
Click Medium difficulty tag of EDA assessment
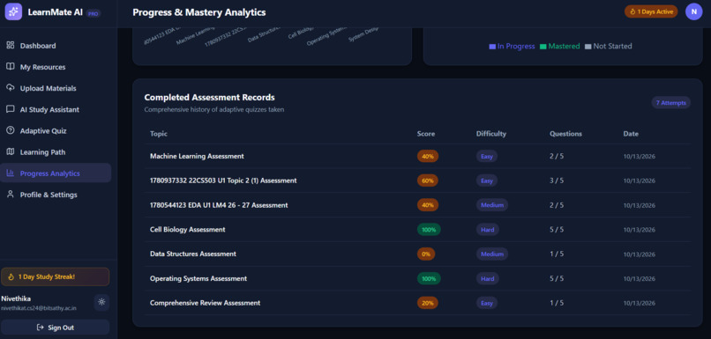[492, 205]
